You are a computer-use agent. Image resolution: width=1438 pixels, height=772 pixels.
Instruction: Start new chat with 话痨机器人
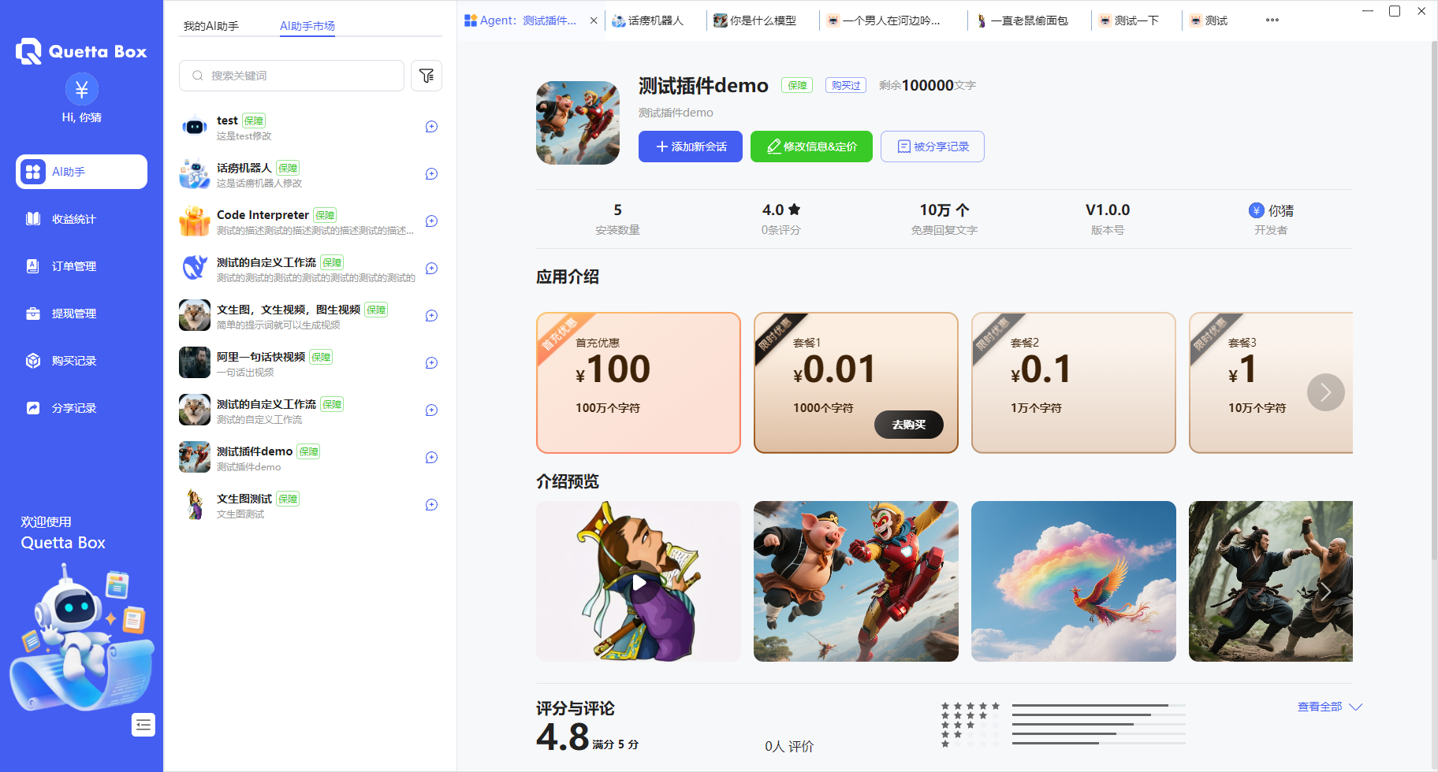431,174
